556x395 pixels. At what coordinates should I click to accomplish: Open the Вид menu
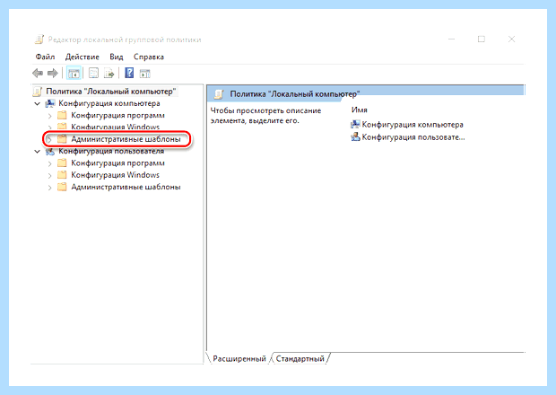coord(117,57)
